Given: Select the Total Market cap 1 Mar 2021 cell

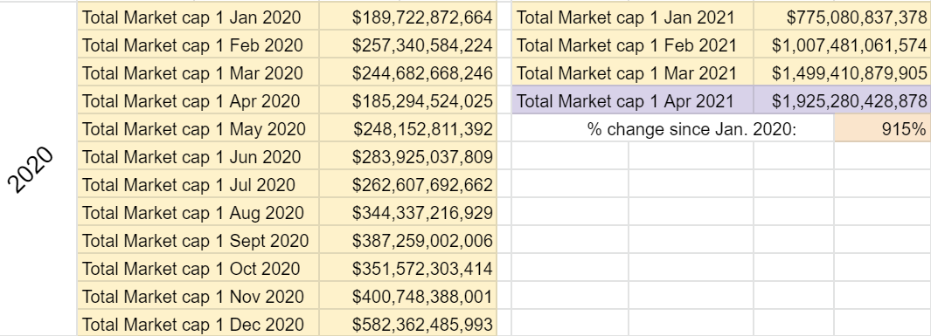Looking at the screenshot, I should pyautogui.click(x=633, y=73).
